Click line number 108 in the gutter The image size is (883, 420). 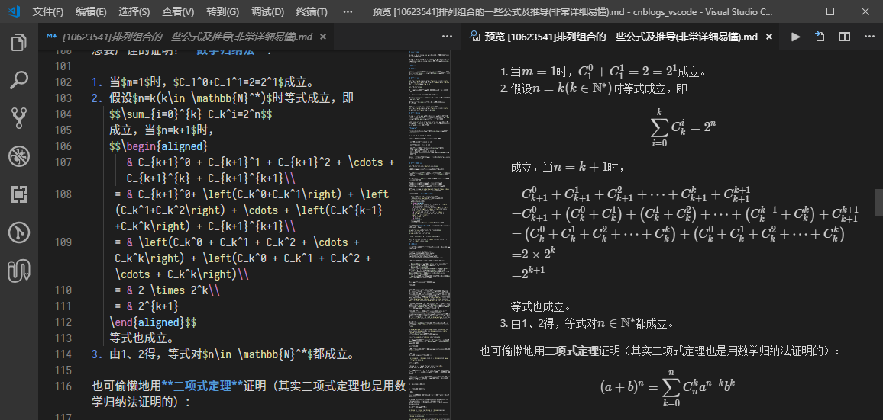pyautogui.click(x=63, y=194)
